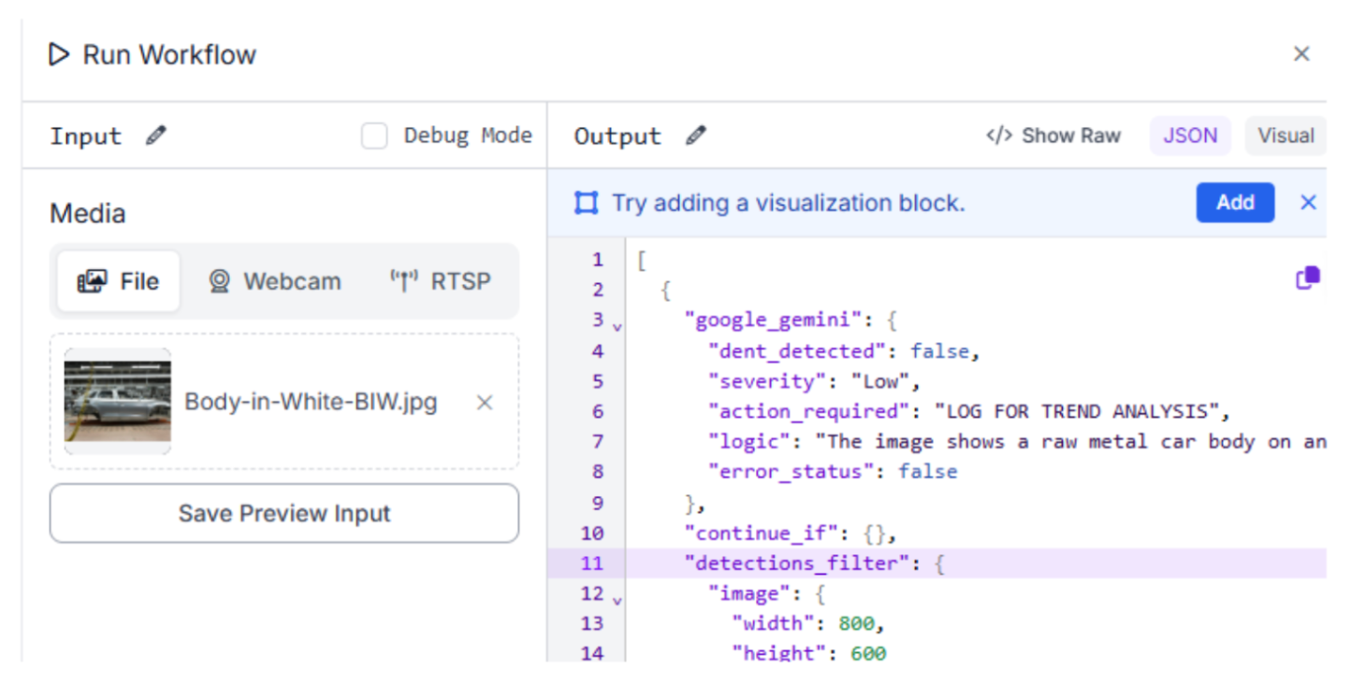The image size is (1351, 697).
Task: Click the height value 600
Action: point(868,653)
